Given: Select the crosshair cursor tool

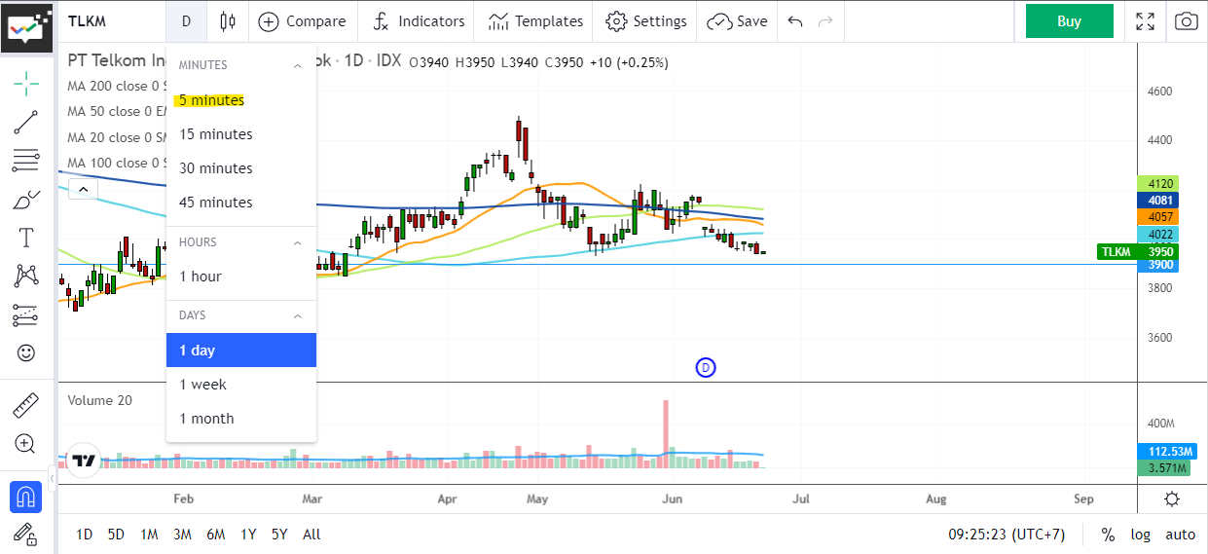Looking at the screenshot, I should click(x=26, y=84).
